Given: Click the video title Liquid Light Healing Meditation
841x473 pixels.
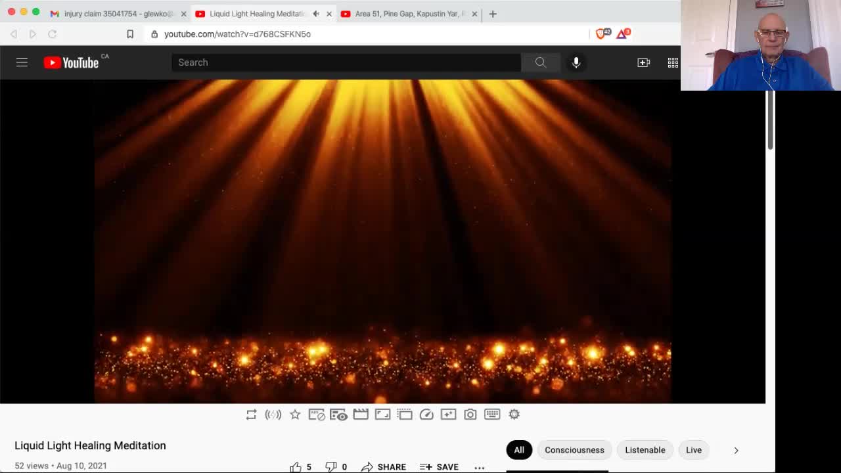Looking at the screenshot, I should tap(90, 445).
